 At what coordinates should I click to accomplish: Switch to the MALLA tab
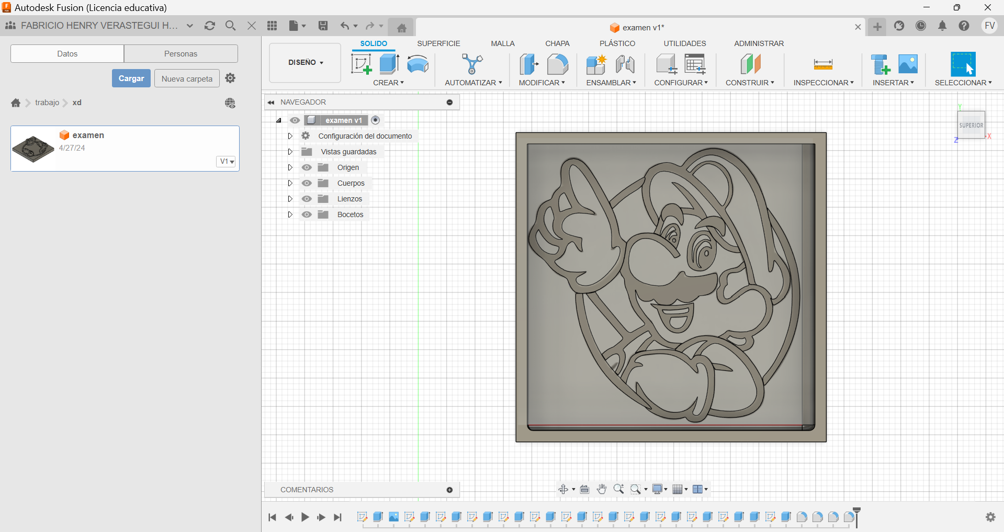pos(502,43)
